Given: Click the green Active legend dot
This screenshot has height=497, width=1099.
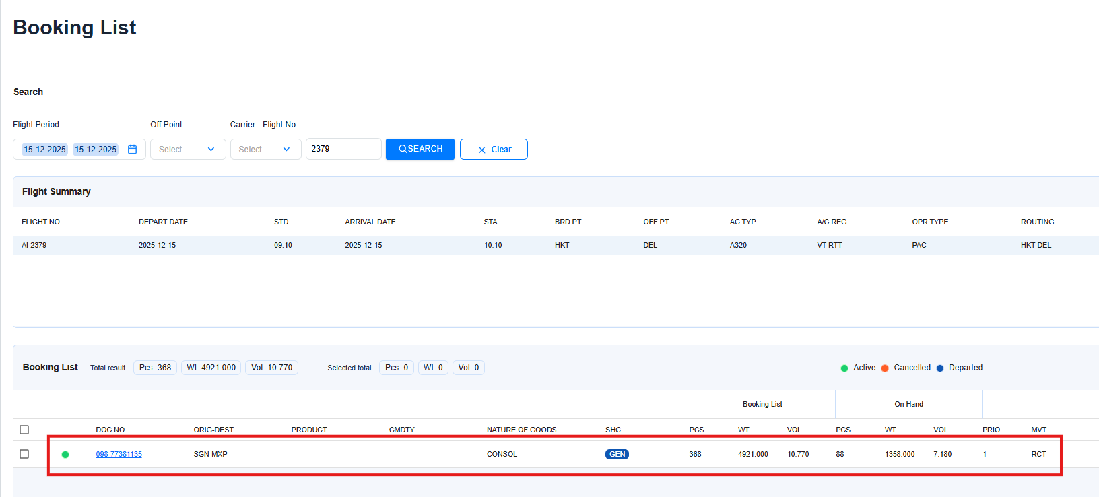Looking at the screenshot, I should [x=844, y=368].
